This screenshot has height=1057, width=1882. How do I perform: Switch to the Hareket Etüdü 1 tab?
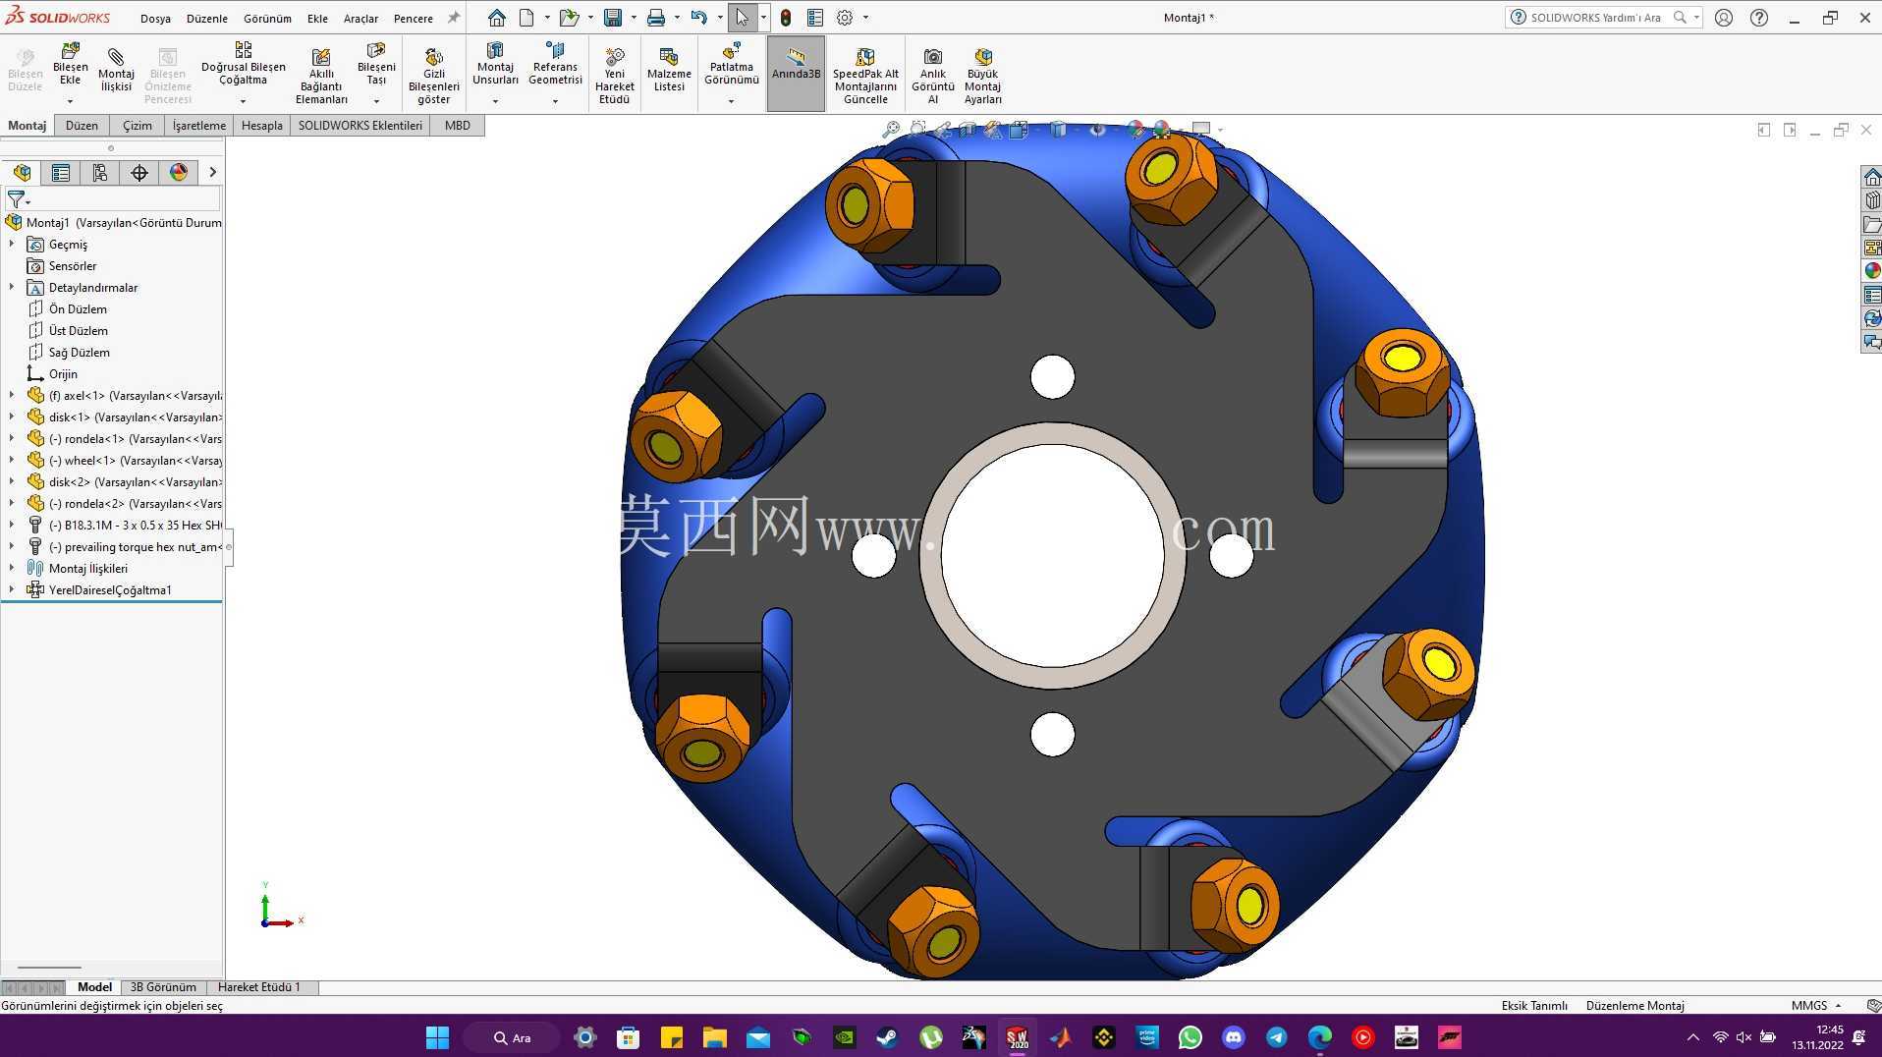click(x=259, y=986)
